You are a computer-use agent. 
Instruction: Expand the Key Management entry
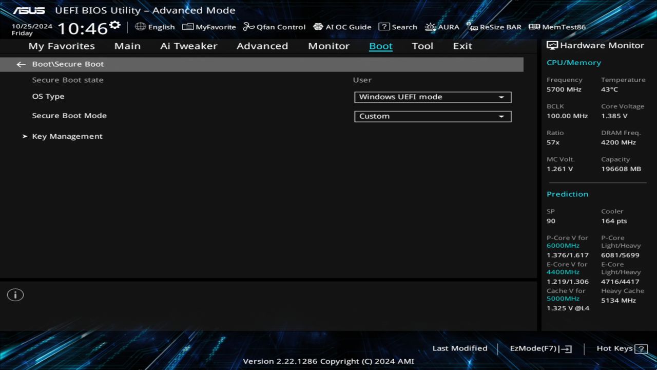tap(67, 136)
